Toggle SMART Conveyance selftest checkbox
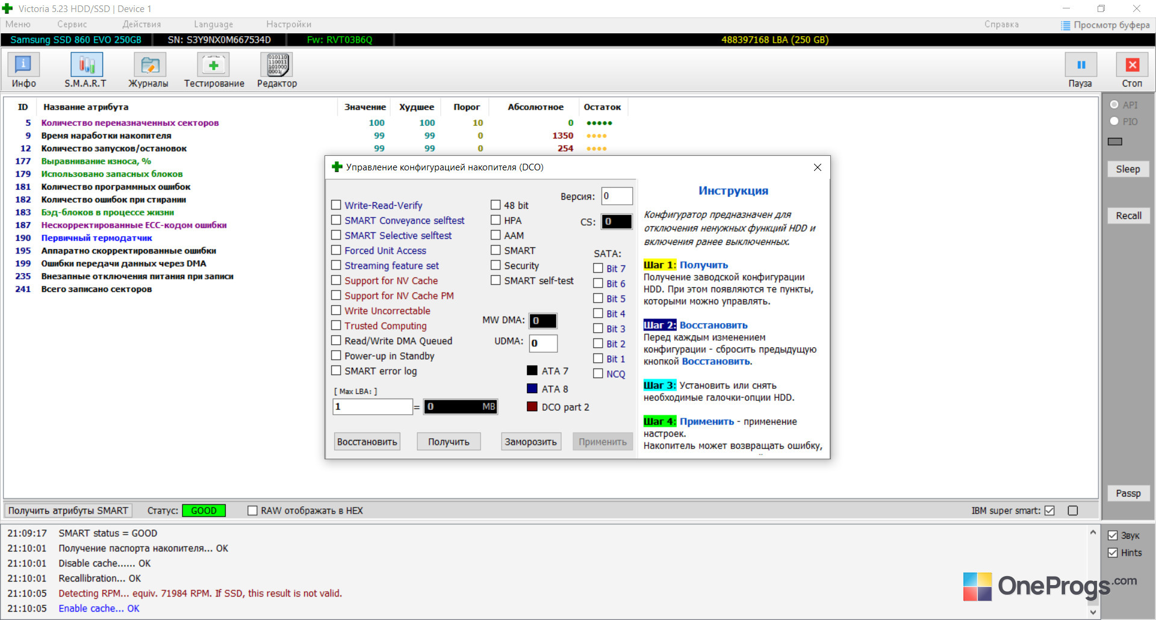Image resolution: width=1156 pixels, height=620 pixels. (336, 220)
